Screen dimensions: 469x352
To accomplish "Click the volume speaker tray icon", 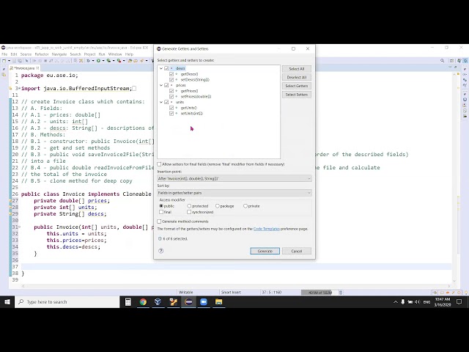I will (417, 302).
